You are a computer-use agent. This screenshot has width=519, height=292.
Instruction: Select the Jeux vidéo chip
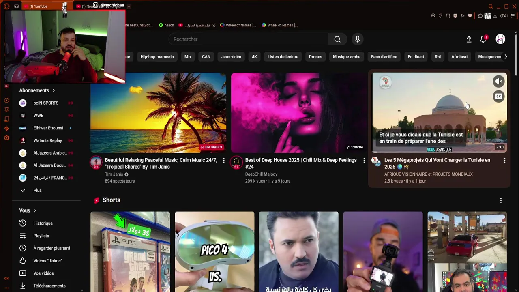231,57
